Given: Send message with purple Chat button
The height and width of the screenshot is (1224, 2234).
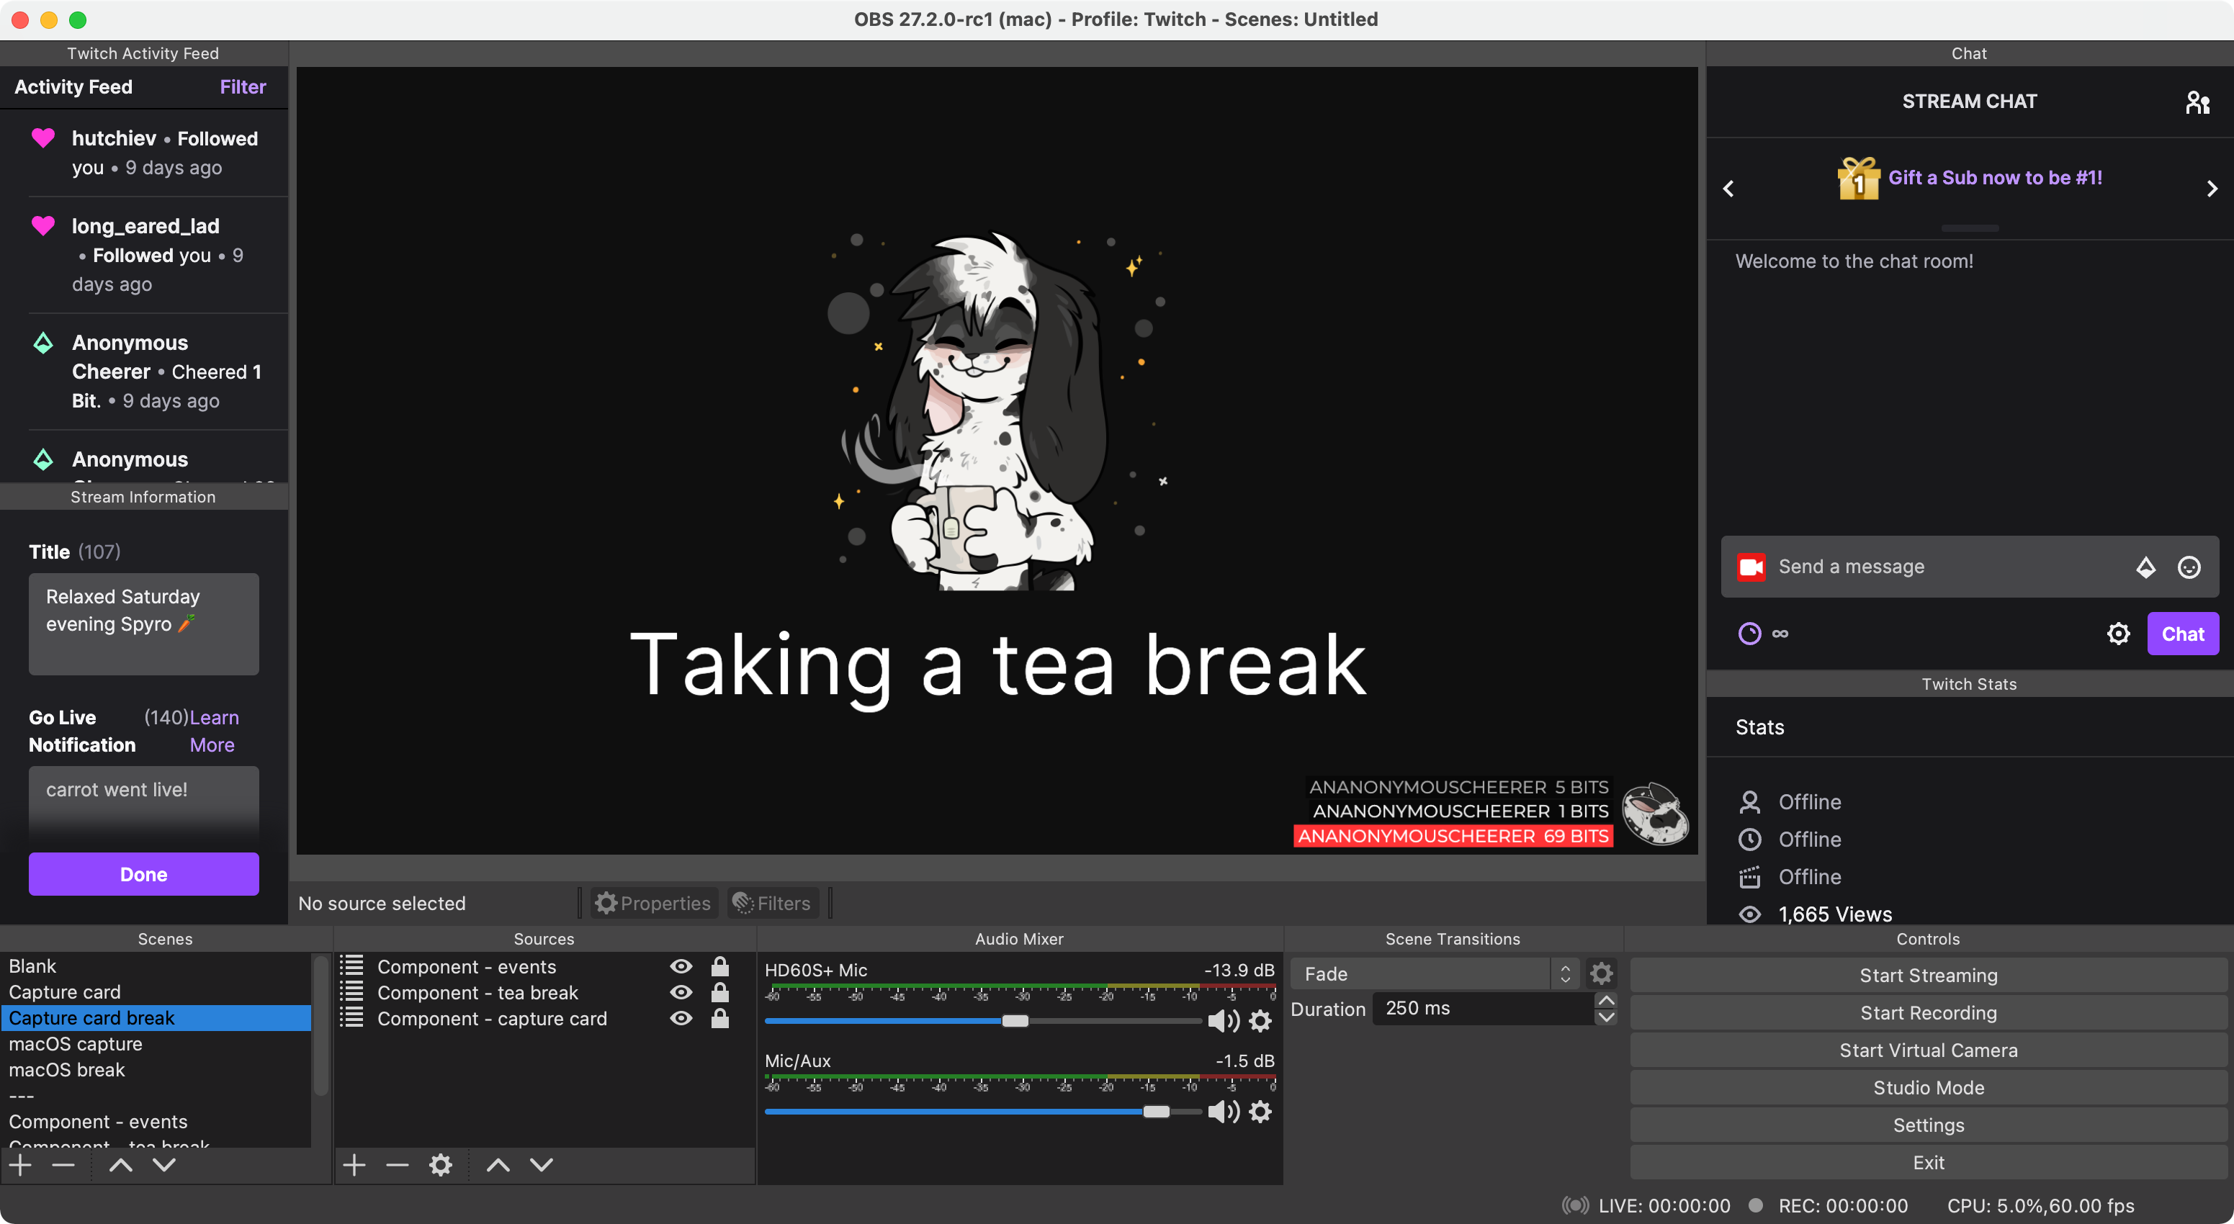Looking at the screenshot, I should (x=2183, y=634).
